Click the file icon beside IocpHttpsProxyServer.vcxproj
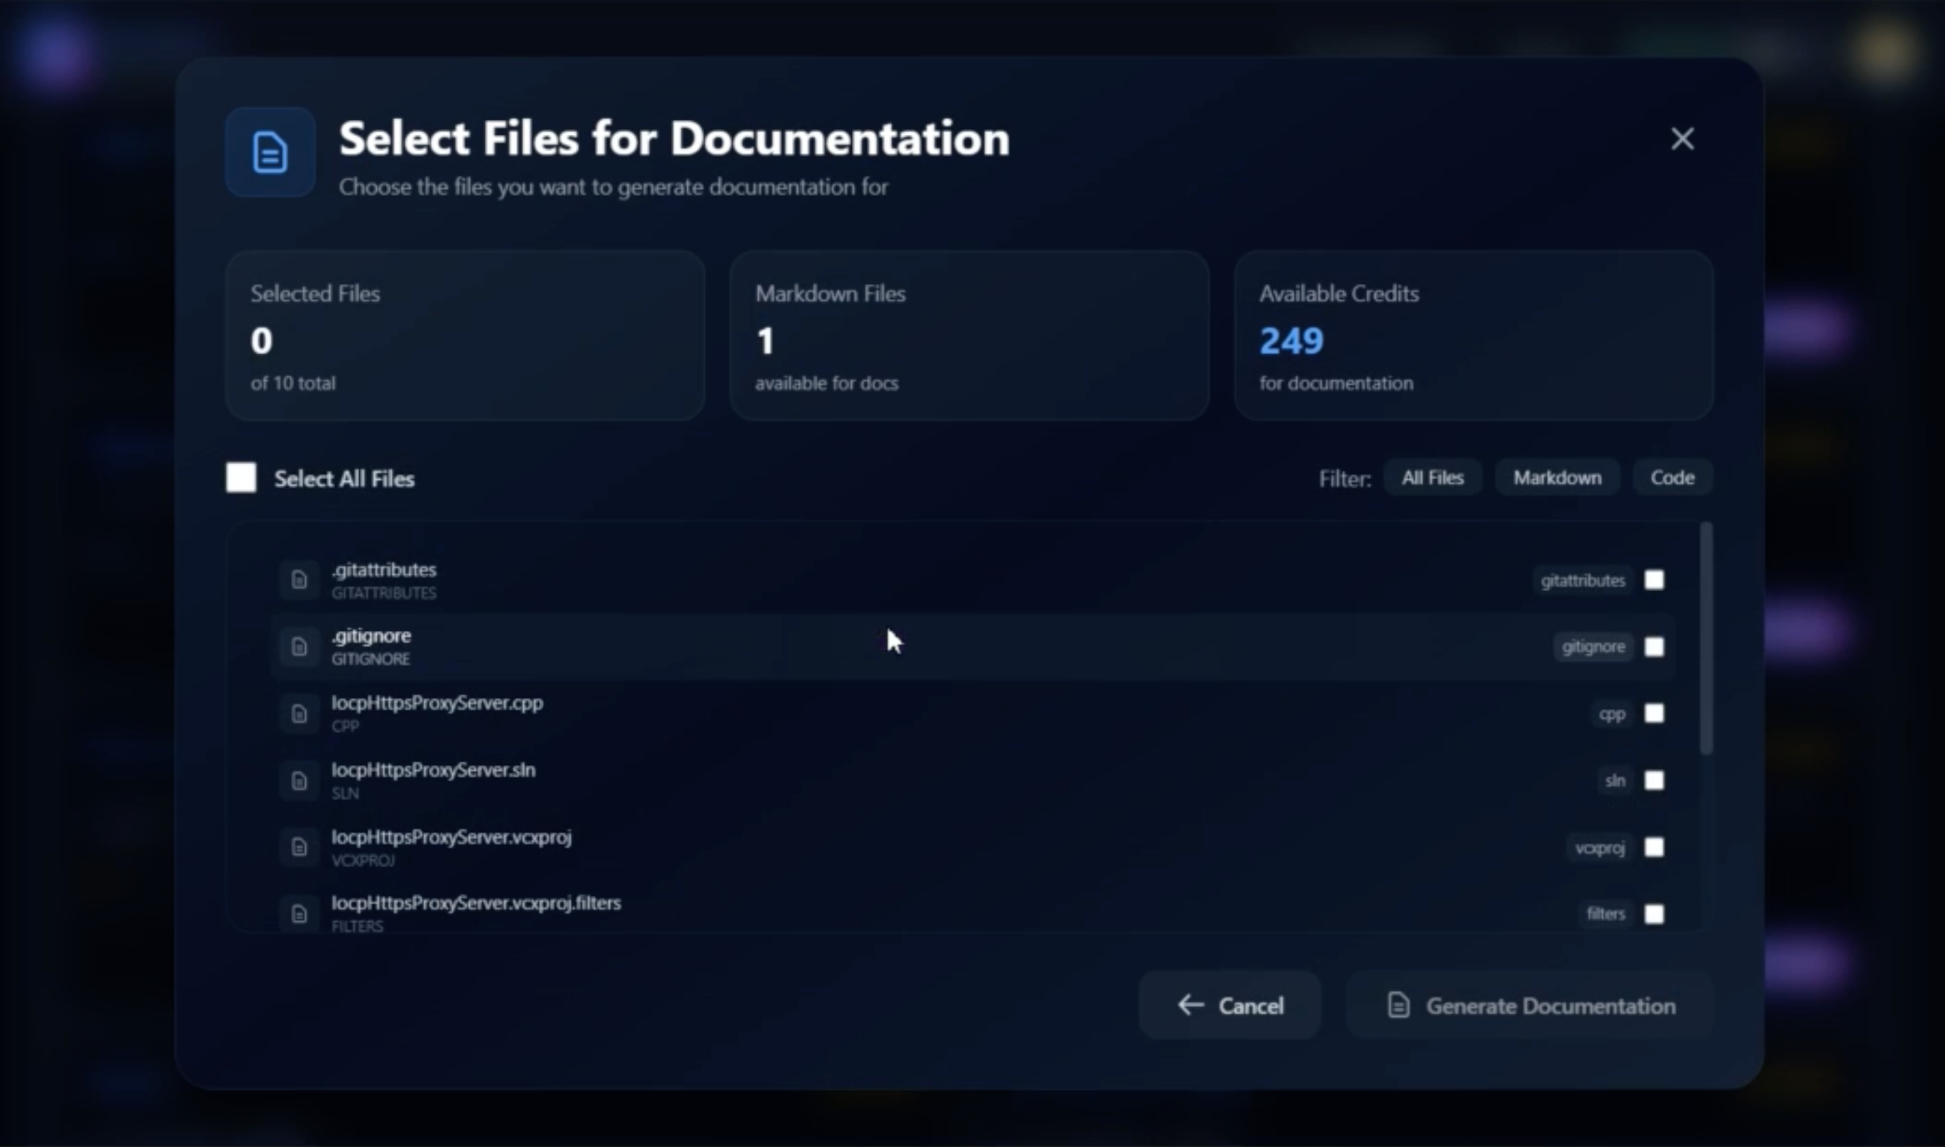Image resolution: width=1945 pixels, height=1147 pixels. (299, 847)
